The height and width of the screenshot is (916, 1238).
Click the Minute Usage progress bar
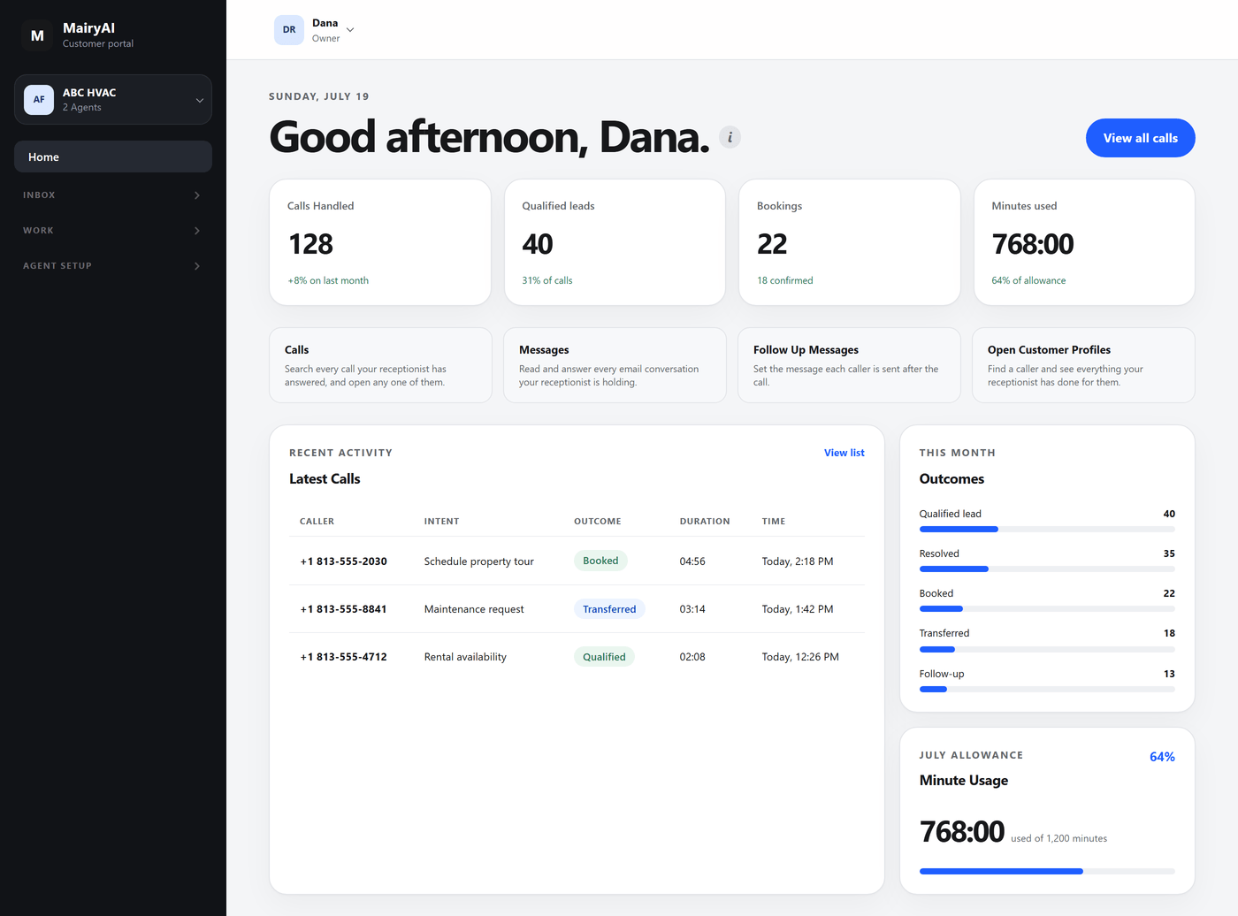click(x=1047, y=872)
